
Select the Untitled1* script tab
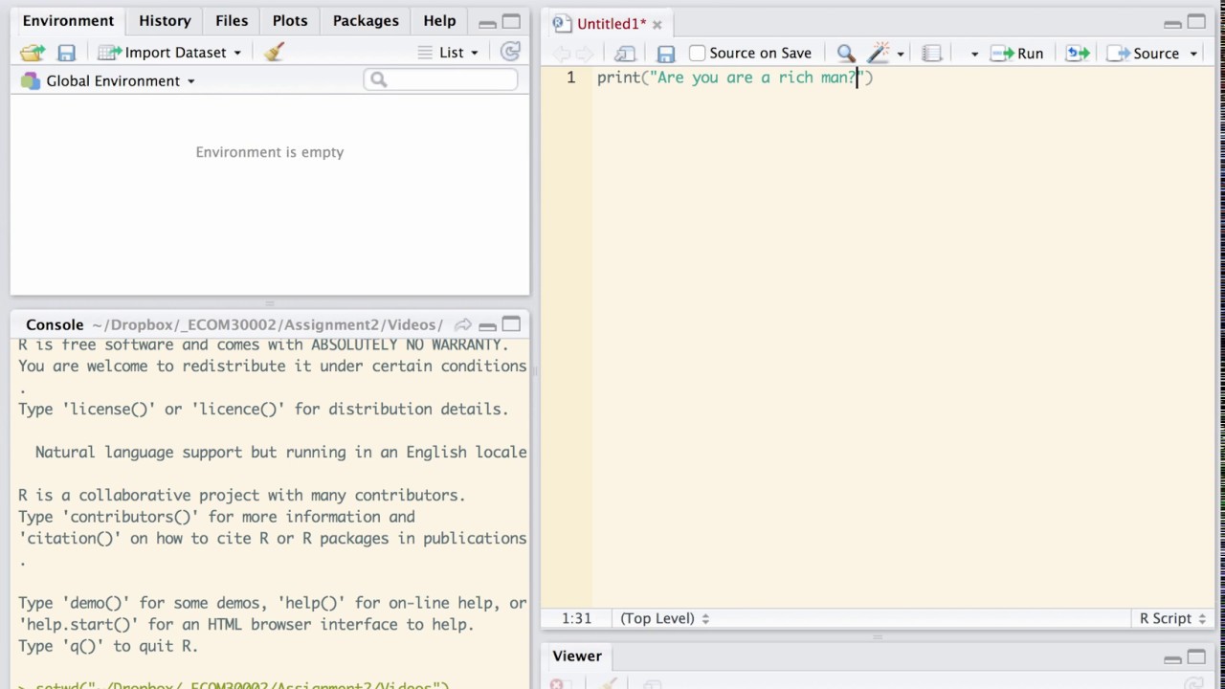(x=612, y=24)
